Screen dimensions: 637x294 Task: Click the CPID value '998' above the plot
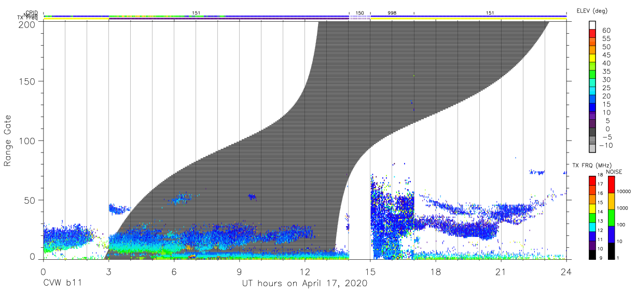pyautogui.click(x=392, y=12)
